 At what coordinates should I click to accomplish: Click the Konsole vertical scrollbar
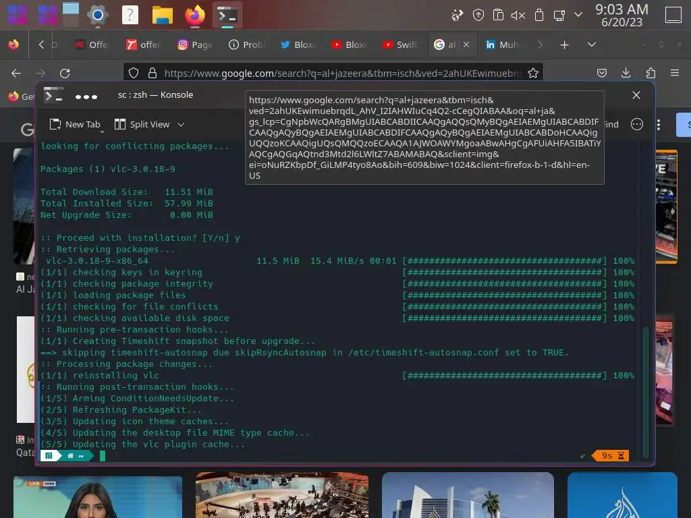pos(646,392)
